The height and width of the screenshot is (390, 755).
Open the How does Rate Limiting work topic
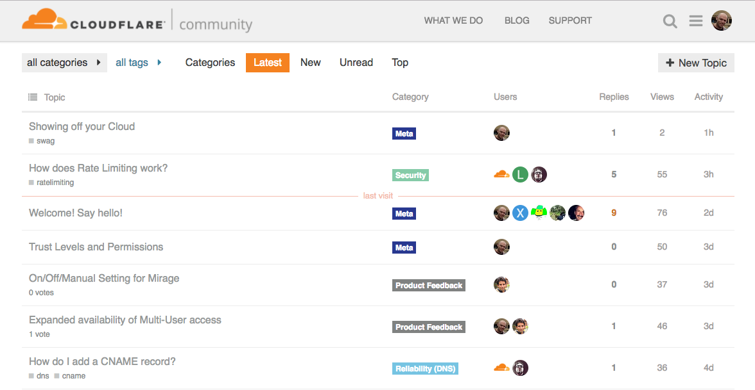click(98, 168)
